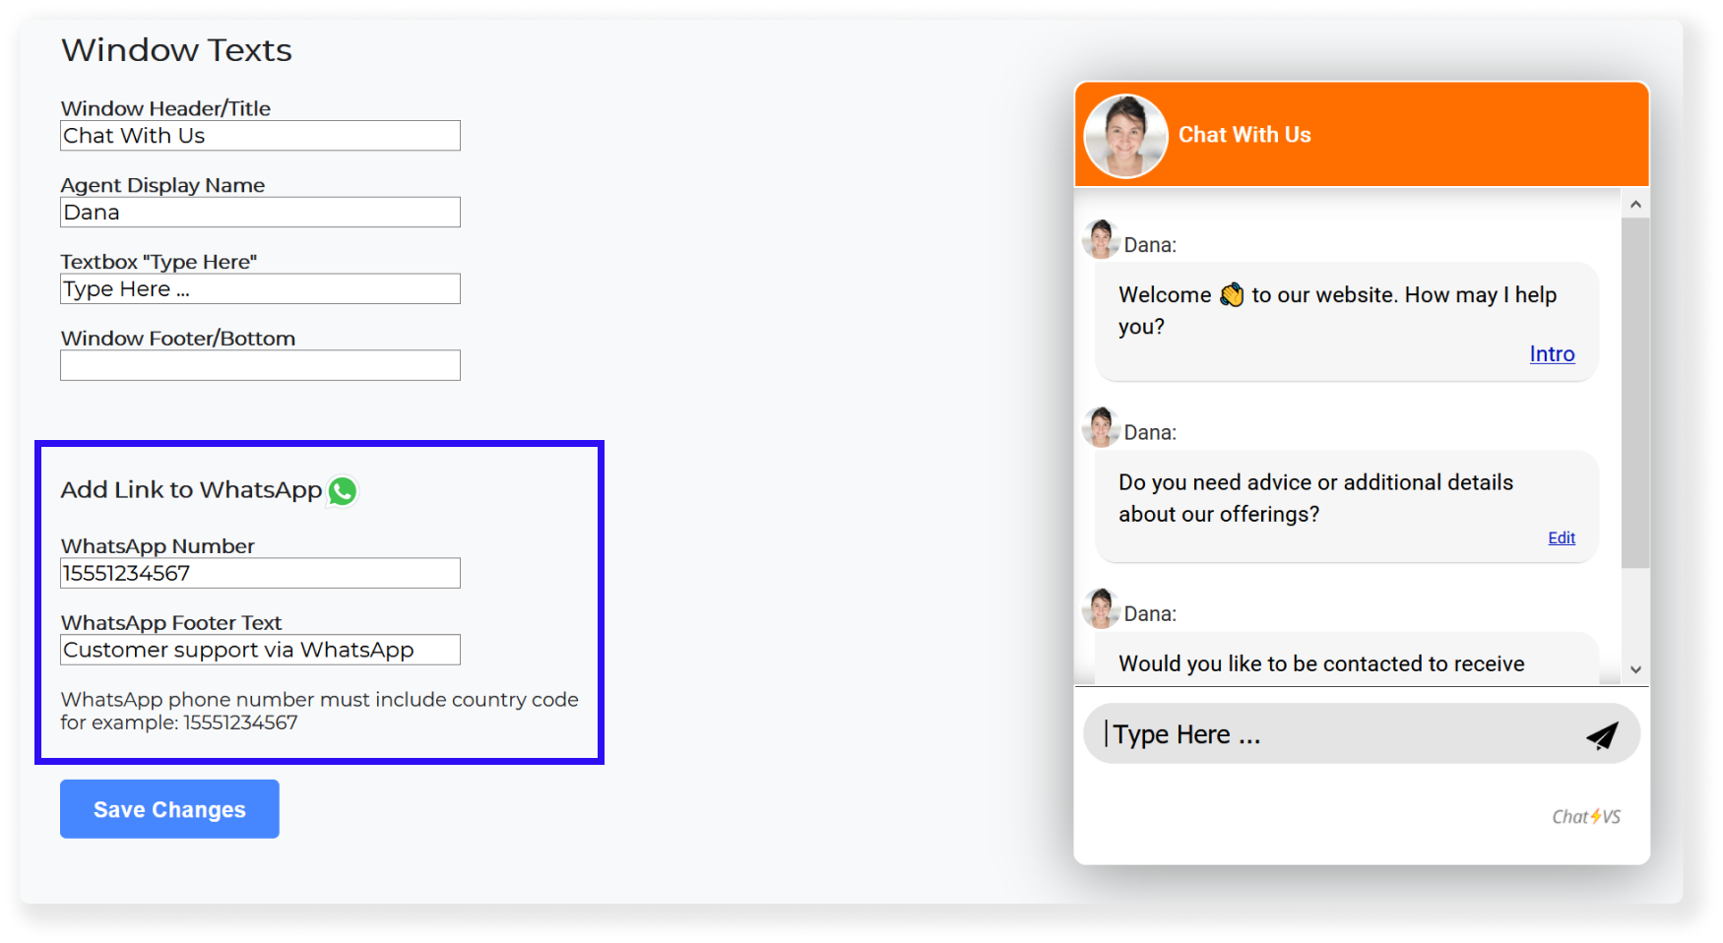Click the Add Link to WhatsApp heading
Viewport: 1723px width, 943px height.
pyautogui.click(x=191, y=490)
